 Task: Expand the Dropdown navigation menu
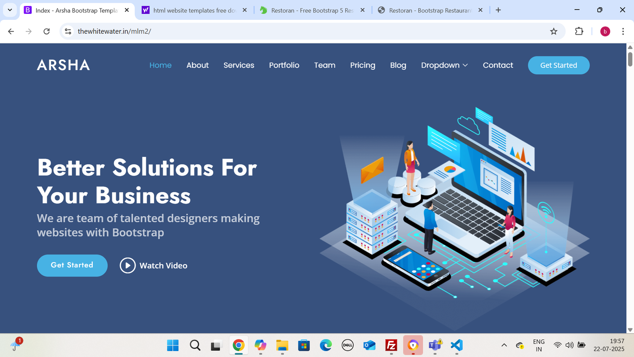tap(444, 65)
